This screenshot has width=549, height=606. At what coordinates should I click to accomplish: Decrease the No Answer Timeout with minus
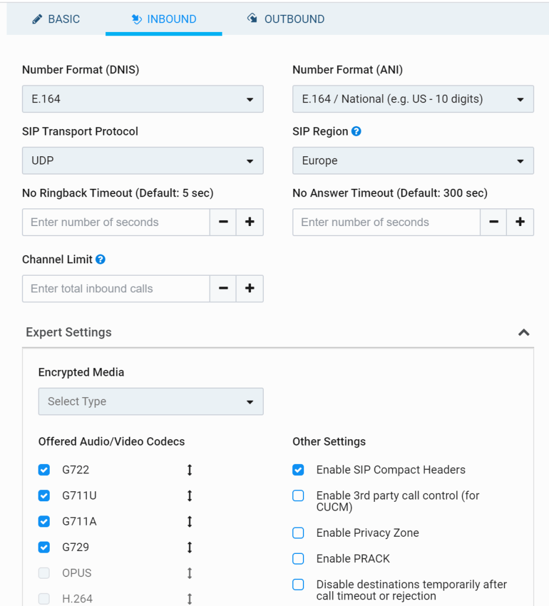[x=493, y=223]
